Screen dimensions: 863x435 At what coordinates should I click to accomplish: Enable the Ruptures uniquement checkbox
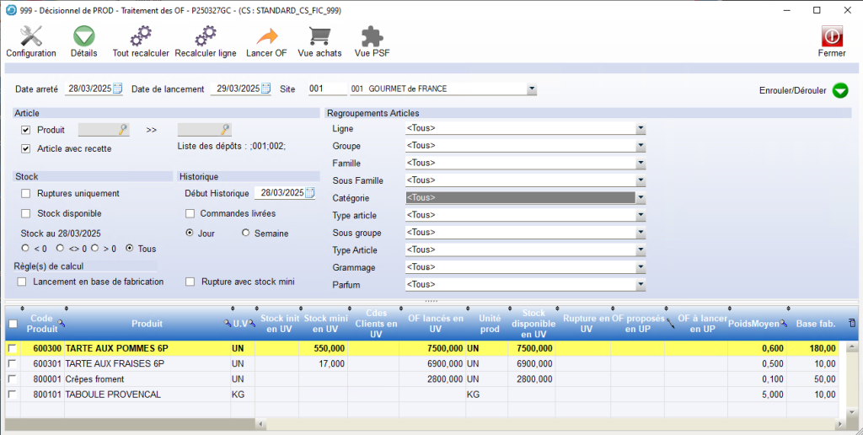(25, 193)
